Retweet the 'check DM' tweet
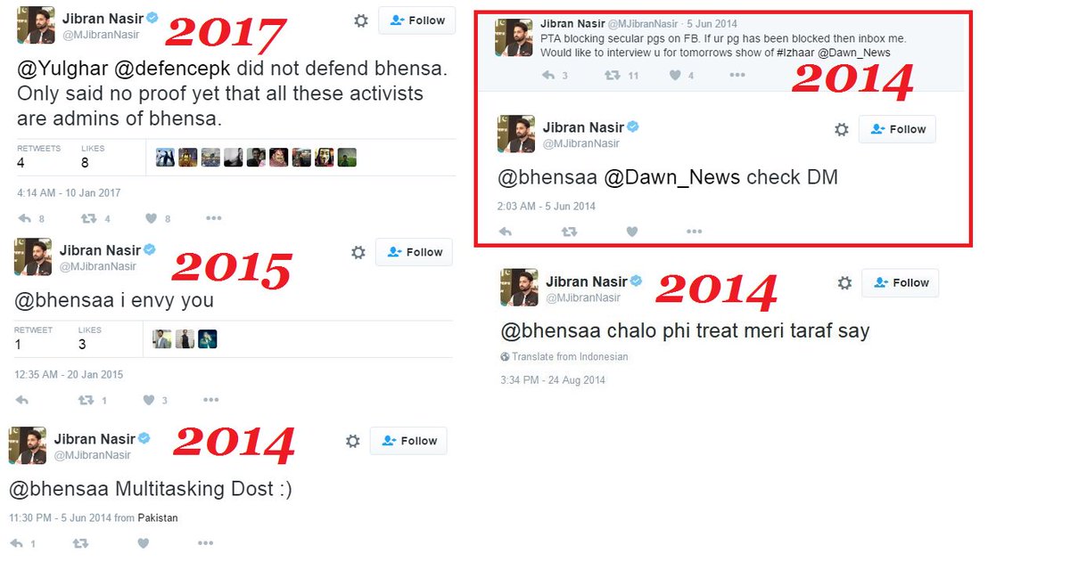 570,232
